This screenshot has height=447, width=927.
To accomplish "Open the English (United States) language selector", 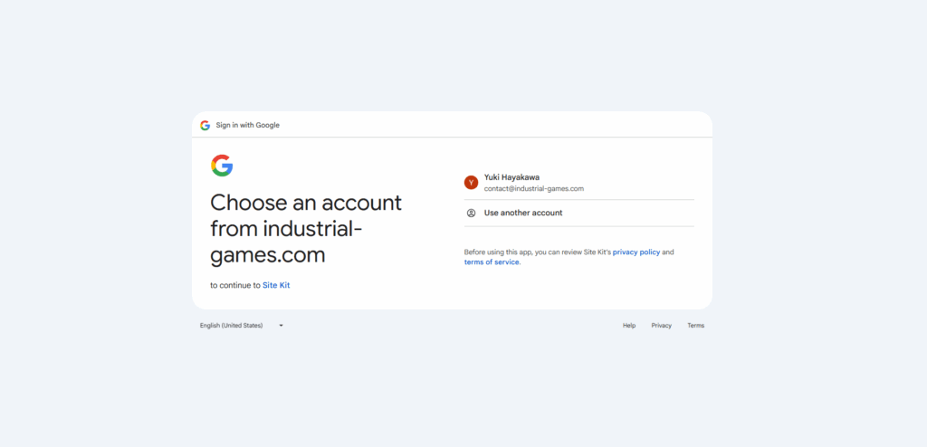I will (x=232, y=326).
